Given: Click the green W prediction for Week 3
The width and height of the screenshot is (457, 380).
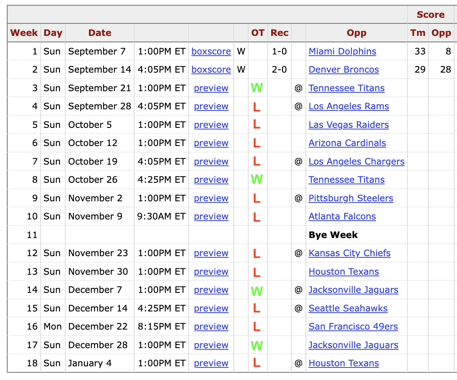Looking at the screenshot, I should click(257, 88).
